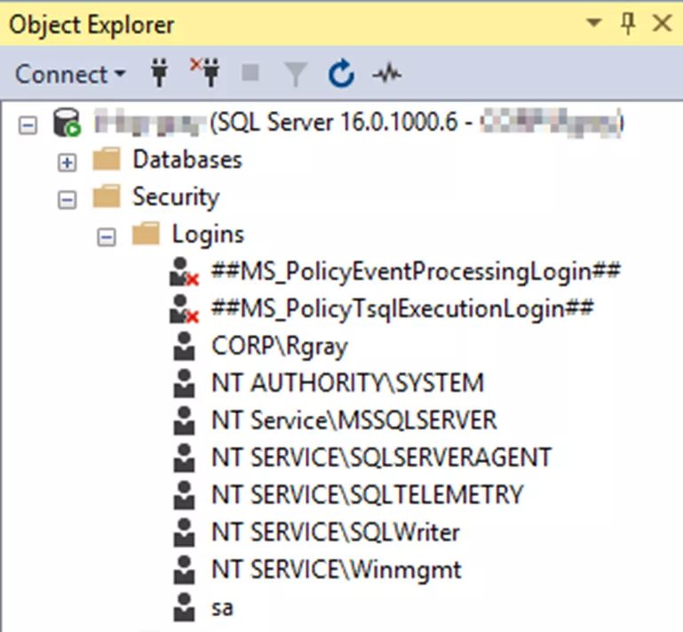Collapse the Logins folder
The width and height of the screenshot is (683, 632).
tap(107, 237)
